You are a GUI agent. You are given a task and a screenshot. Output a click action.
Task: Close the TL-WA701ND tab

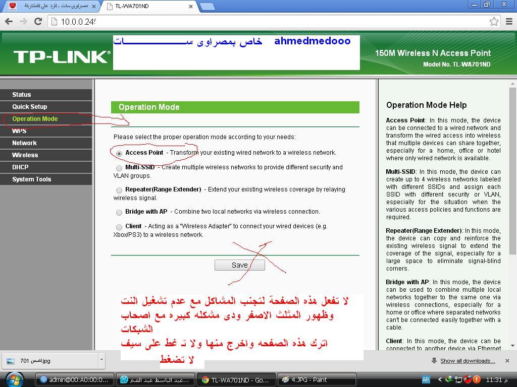click(x=190, y=6)
